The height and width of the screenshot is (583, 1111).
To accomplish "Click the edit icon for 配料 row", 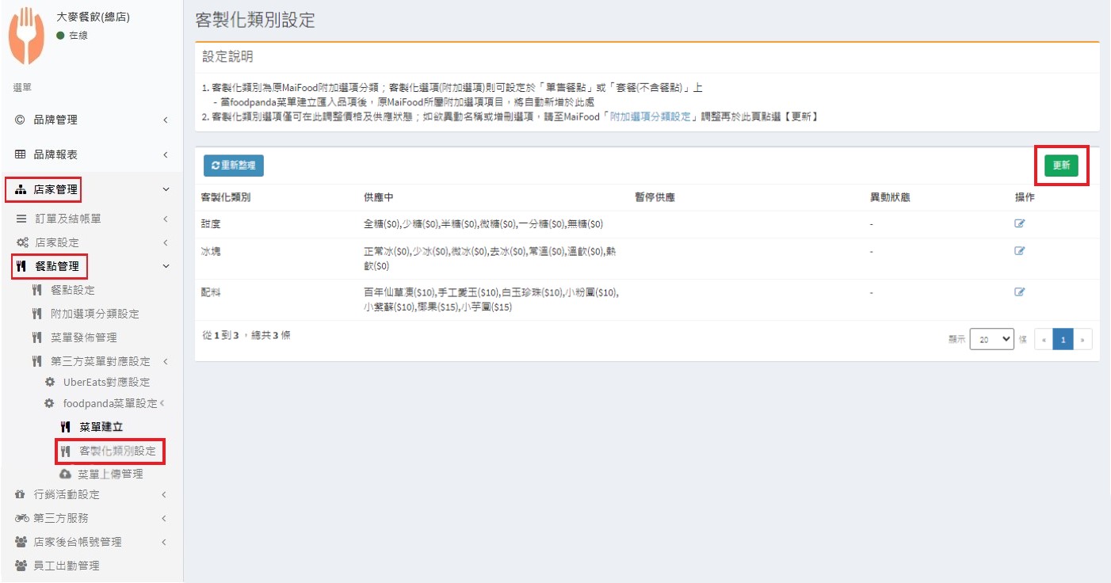I will [x=1020, y=291].
